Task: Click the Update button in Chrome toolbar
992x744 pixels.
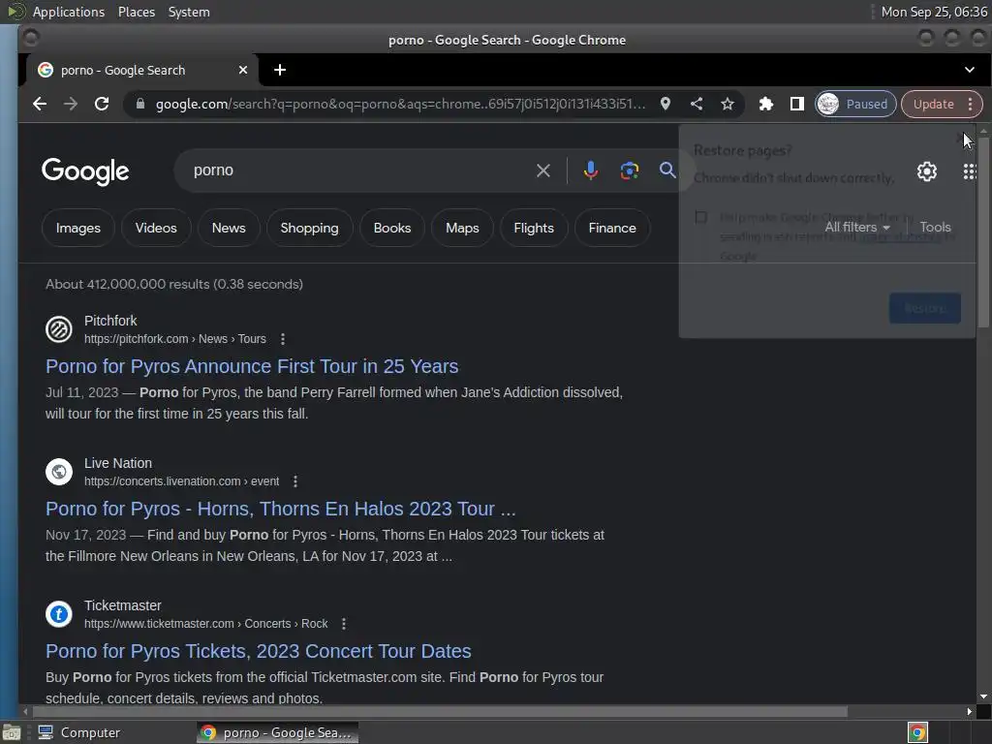Action: (x=933, y=104)
